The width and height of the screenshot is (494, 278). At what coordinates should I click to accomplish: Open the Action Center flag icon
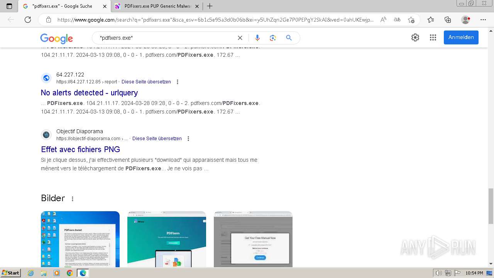(457, 273)
